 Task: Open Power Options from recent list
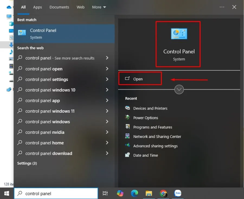[146, 118]
